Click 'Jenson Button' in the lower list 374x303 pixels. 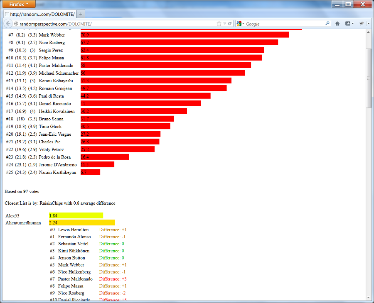[x=71, y=258]
